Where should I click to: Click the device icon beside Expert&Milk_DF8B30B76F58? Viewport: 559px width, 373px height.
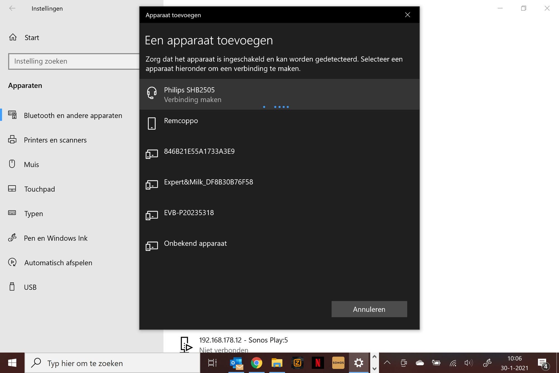tap(152, 185)
